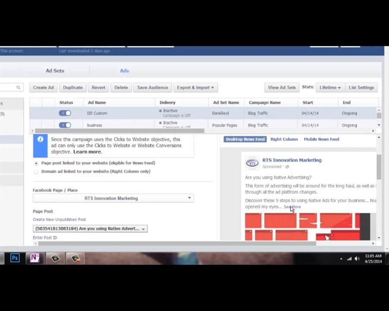Click the volume speaker tray icon
The image size is (389, 311).
(357, 259)
